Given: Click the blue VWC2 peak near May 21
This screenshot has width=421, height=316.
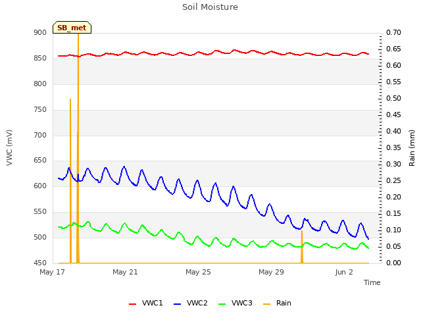Looking at the screenshot, I should click(124, 167).
